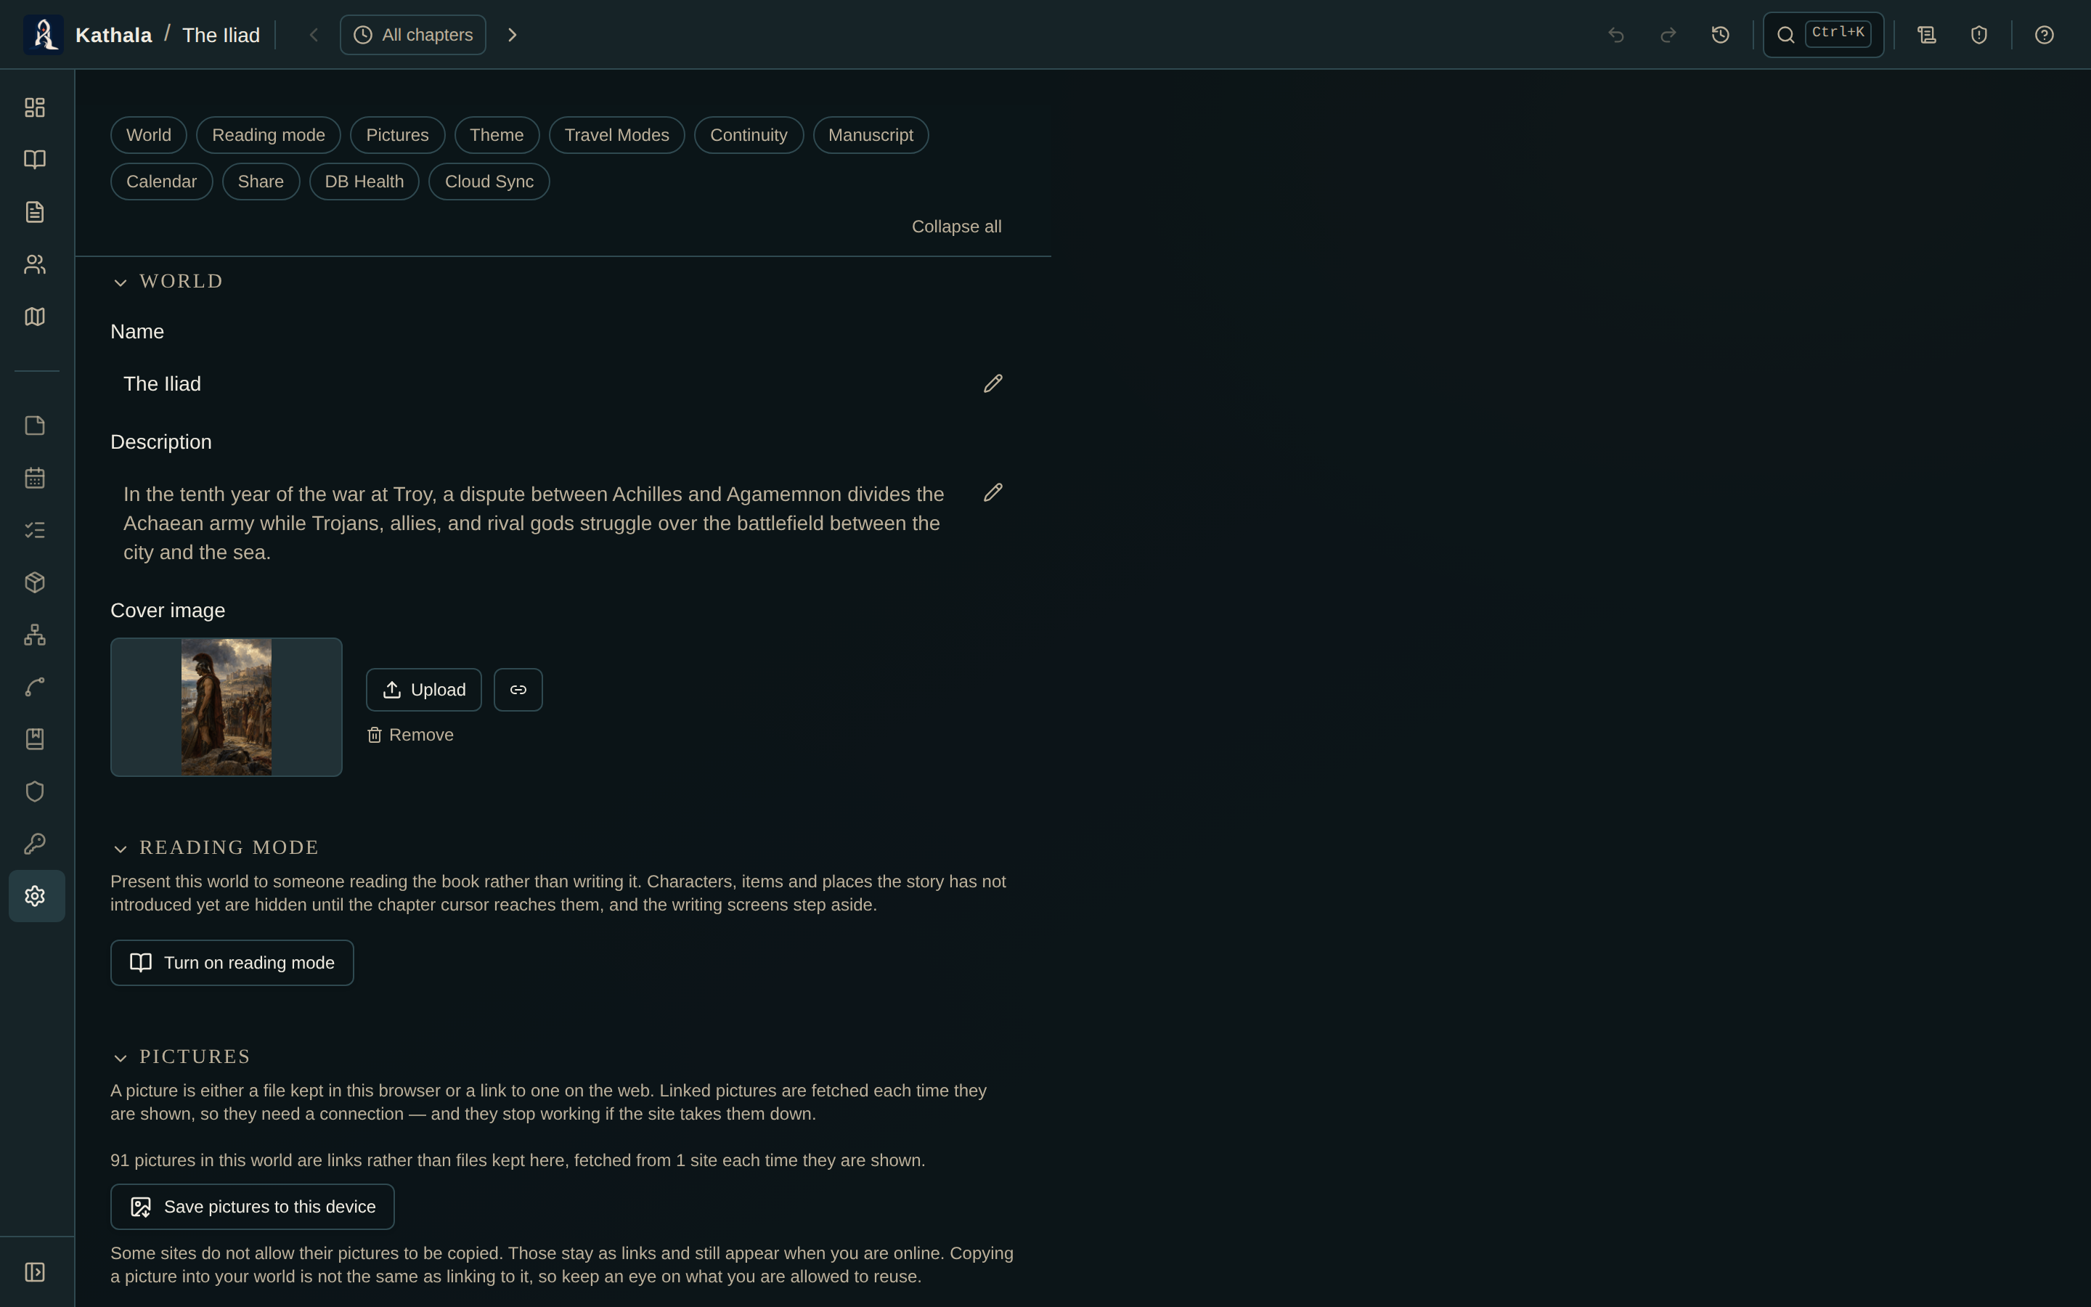Open the checklist icon in sidebar
The width and height of the screenshot is (2091, 1307).
pyautogui.click(x=35, y=530)
